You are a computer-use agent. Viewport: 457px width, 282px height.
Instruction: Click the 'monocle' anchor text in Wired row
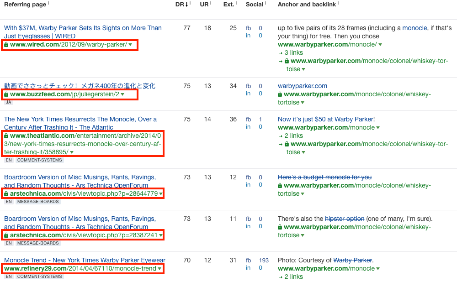(x=414, y=28)
